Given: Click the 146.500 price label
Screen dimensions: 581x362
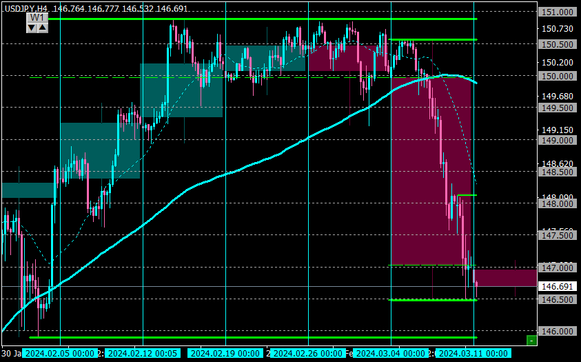Looking at the screenshot, I should coord(558,300).
